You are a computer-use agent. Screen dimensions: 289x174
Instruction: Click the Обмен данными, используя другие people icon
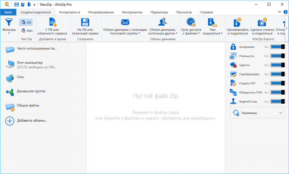162,22
